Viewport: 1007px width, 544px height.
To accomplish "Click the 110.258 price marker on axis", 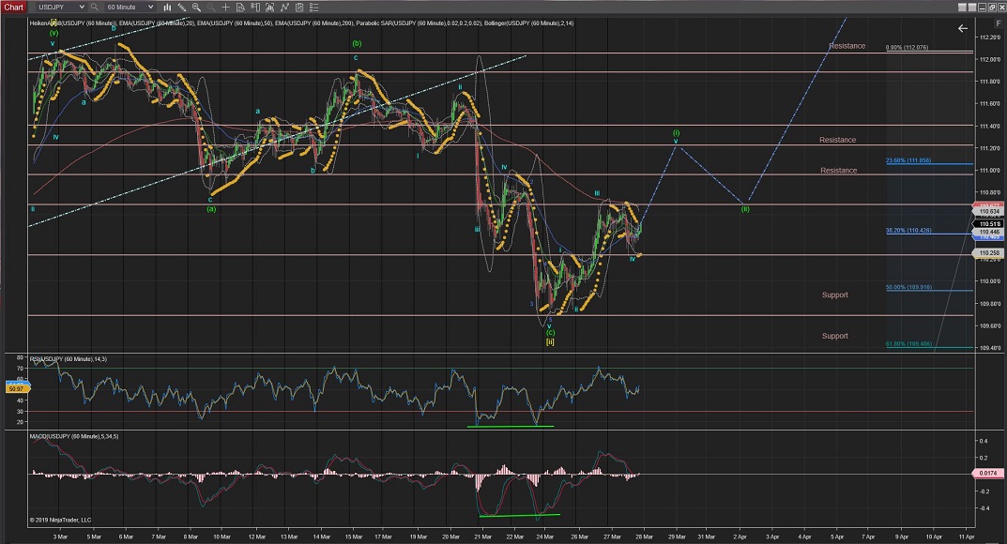I will (988, 253).
